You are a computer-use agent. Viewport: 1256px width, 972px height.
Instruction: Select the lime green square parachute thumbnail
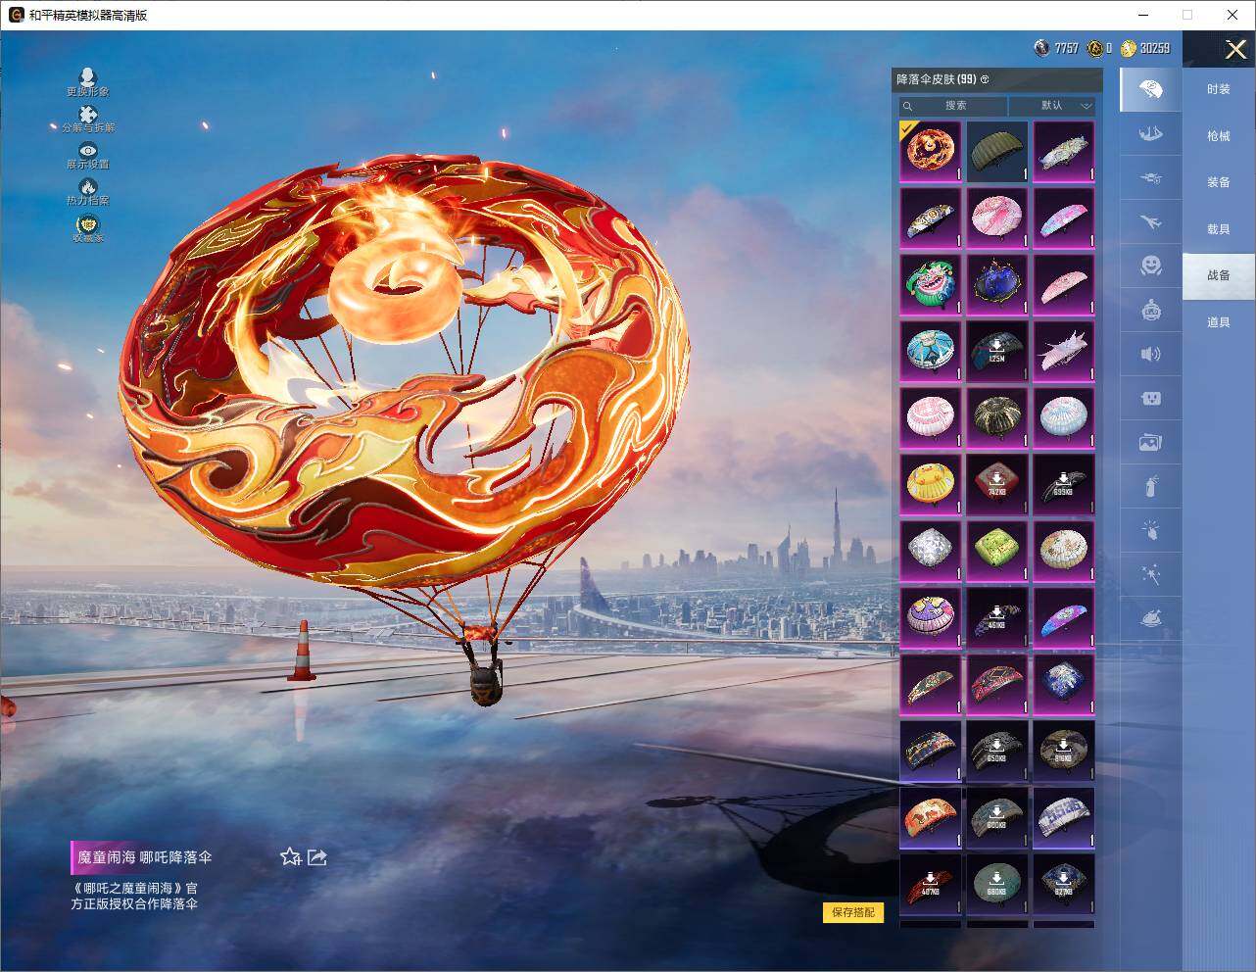pyautogui.click(x=997, y=551)
